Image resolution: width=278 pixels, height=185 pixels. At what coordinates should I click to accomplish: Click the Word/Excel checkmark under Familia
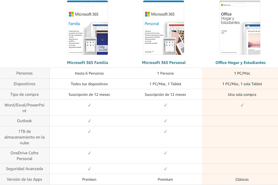[x=89, y=105]
